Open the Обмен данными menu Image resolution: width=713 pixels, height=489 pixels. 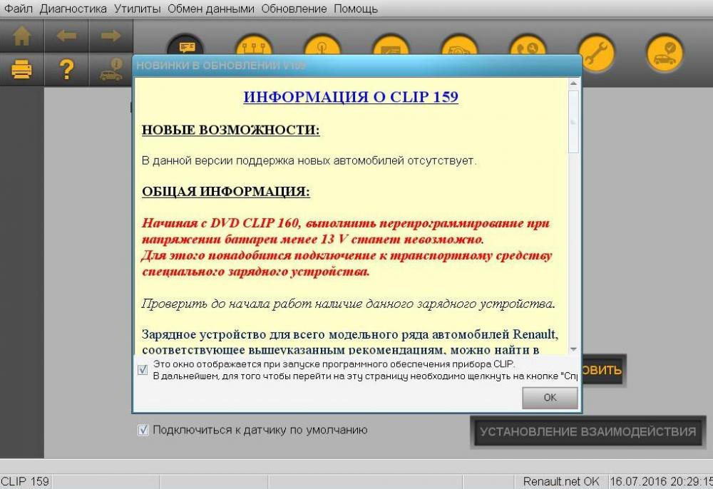[x=211, y=9]
